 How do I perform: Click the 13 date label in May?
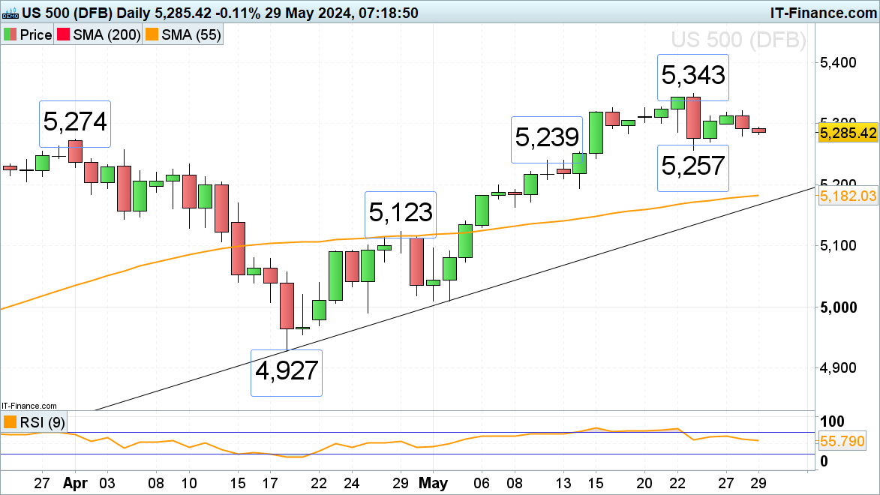pyautogui.click(x=563, y=483)
